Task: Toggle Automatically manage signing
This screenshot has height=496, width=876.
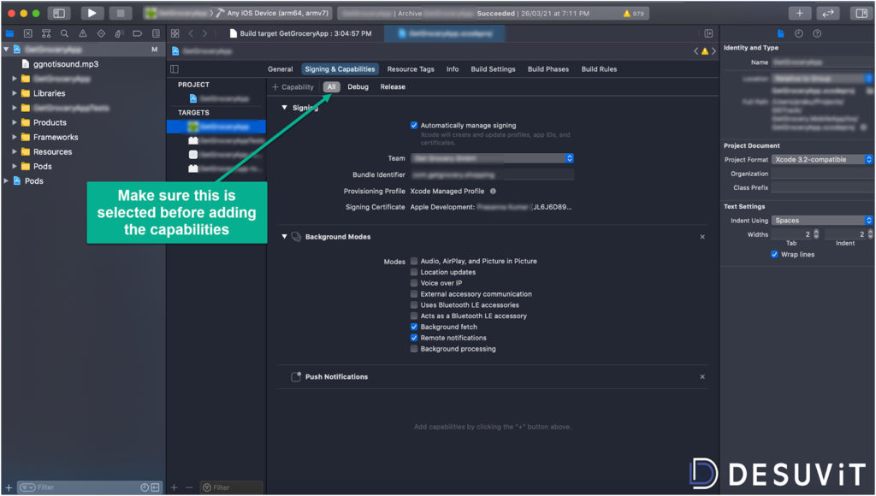Action: [414, 126]
